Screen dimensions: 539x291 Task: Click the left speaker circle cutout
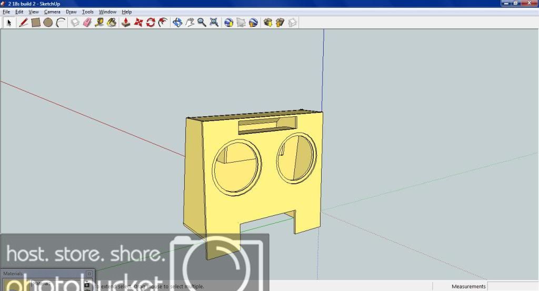click(236, 168)
